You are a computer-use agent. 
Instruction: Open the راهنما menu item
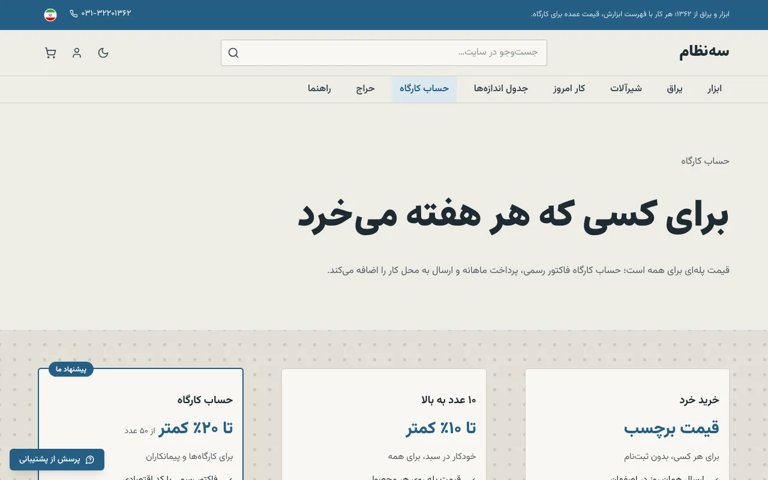tap(319, 89)
